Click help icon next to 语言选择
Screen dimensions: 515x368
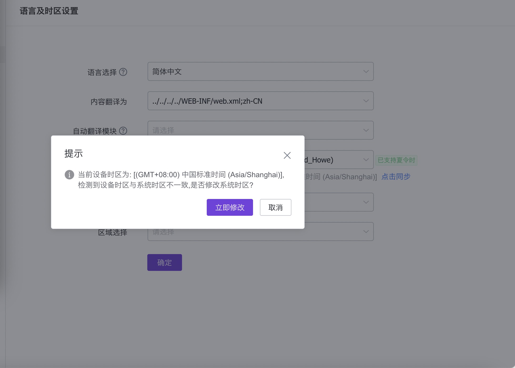tap(123, 72)
